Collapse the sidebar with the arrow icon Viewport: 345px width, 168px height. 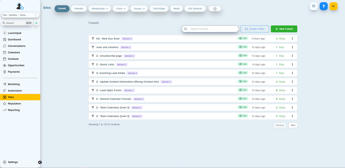click(x=40, y=162)
